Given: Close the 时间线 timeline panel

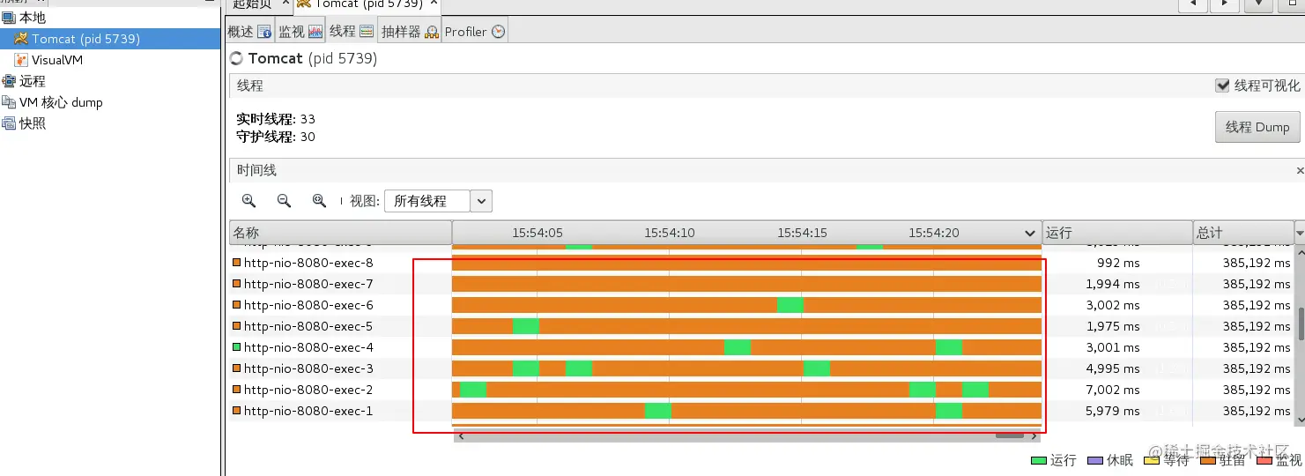Looking at the screenshot, I should point(1300,170).
